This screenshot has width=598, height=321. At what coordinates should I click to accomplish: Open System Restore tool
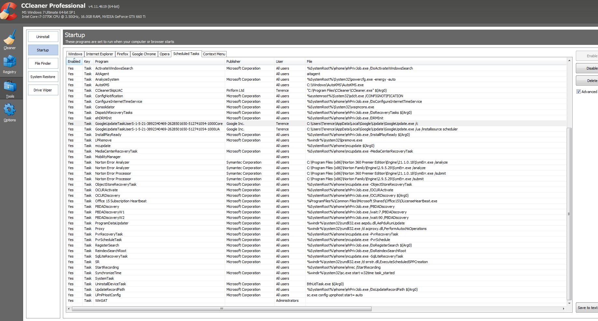click(43, 77)
